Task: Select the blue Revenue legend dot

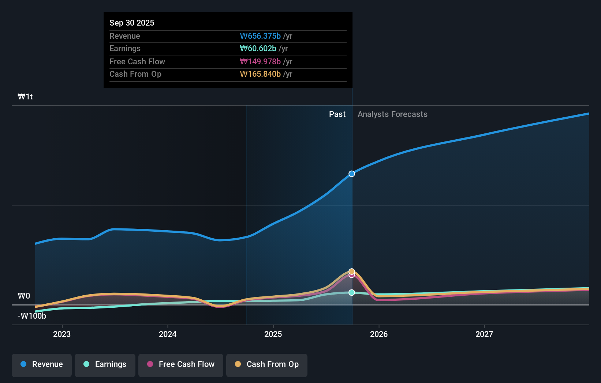Action: pyautogui.click(x=23, y=364)
